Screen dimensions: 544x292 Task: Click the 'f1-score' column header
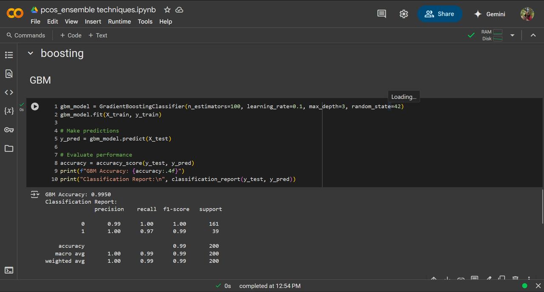pyautogui.click(x=176, y=209)
